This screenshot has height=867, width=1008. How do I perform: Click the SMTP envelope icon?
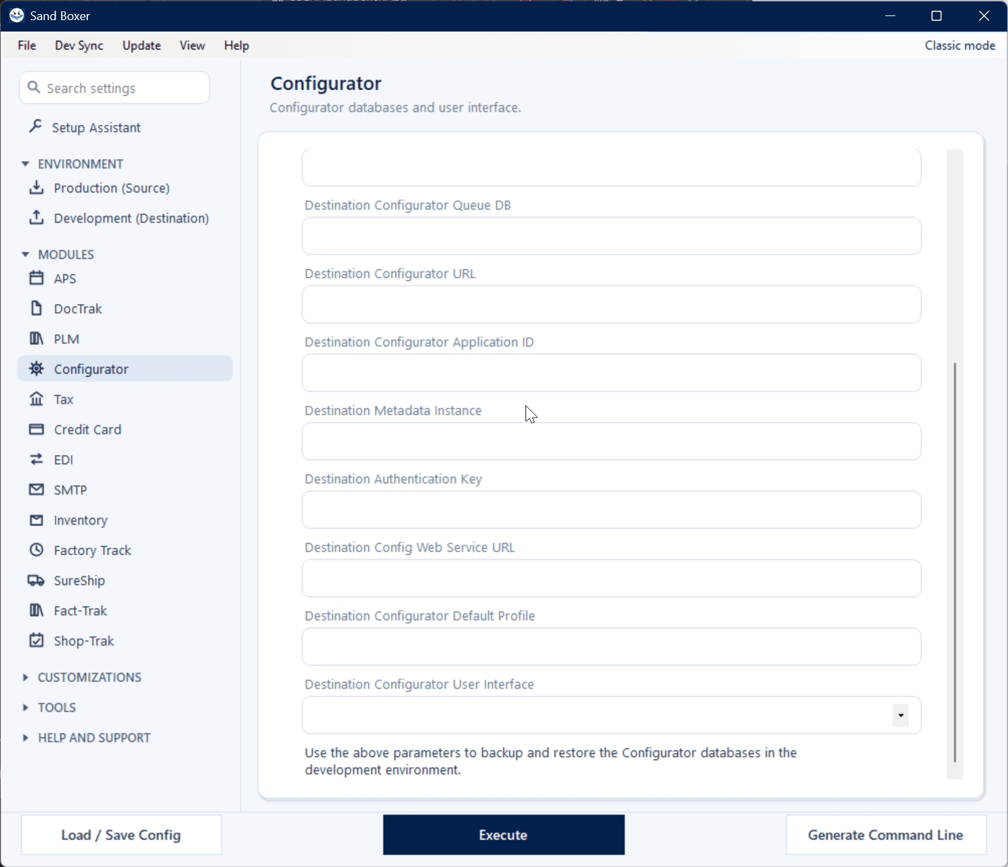36,489
